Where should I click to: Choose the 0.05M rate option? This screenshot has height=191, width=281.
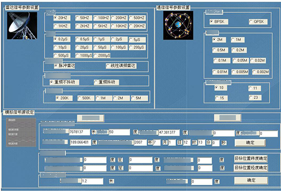[x=240, y=61]
